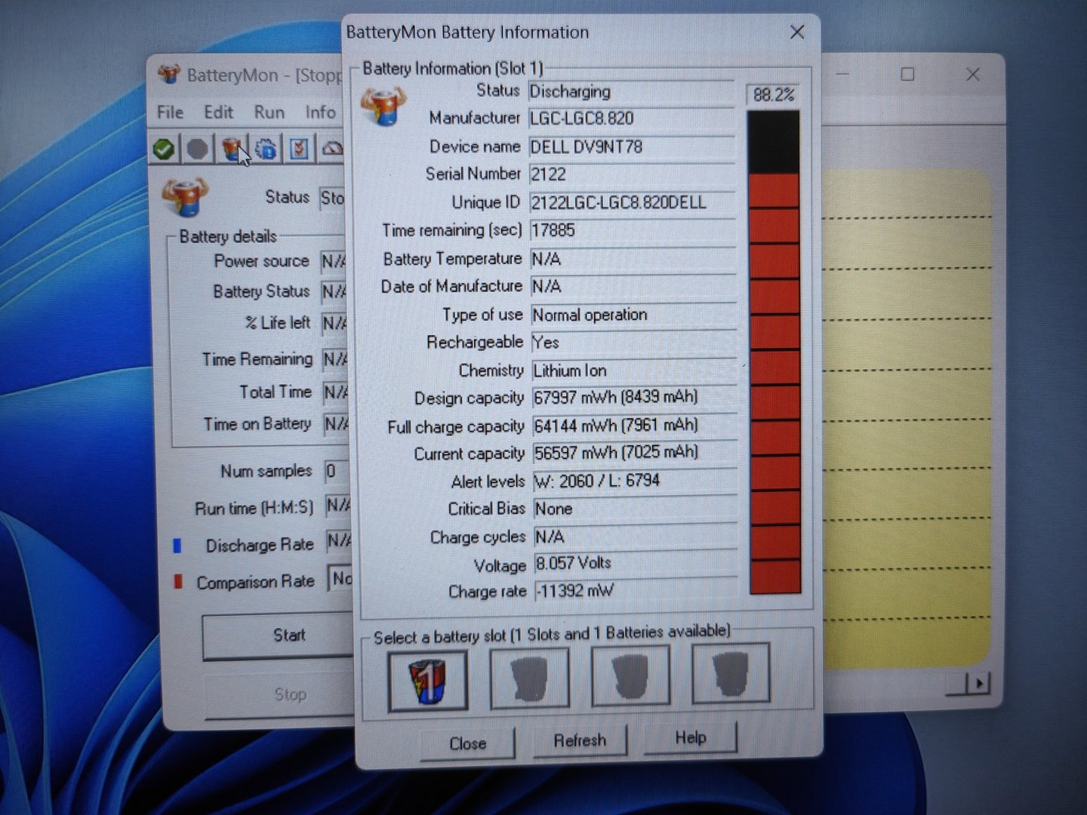Click the green checkmark start toolbar icon
The width and height of the screenshot is (1087, 815).
pyautogui.click(x=164, y=149)
